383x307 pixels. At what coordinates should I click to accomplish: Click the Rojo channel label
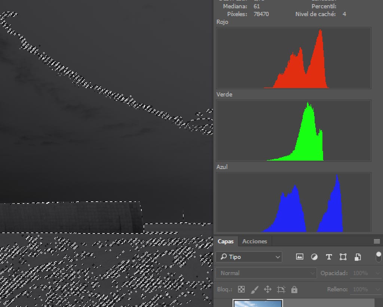pyautogui.click(x=222, y=22)
